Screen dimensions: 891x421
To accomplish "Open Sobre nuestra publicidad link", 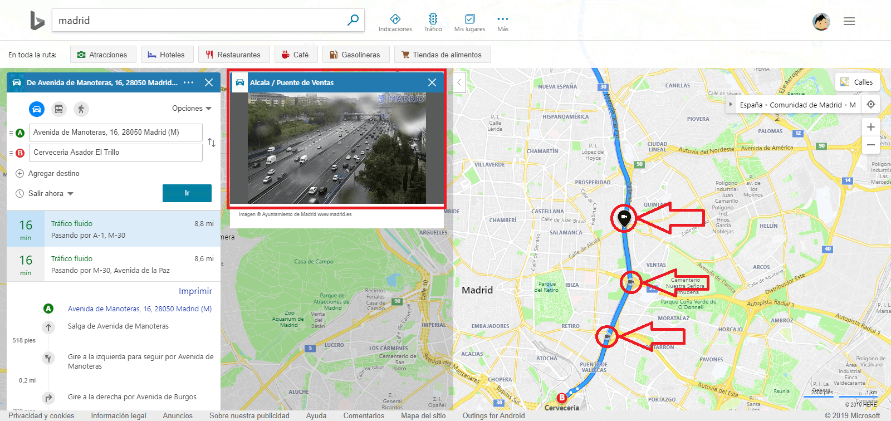I will point(249,416).
